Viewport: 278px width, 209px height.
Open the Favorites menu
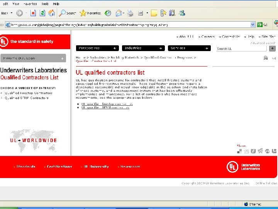pos(30,4)
